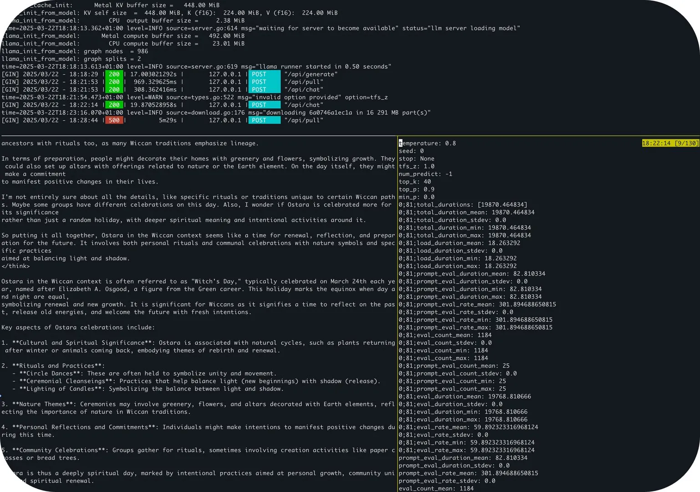The image size is (700, 492).
Task: Click the "num_predict: -1" line
Action: [x=425, y=174]
